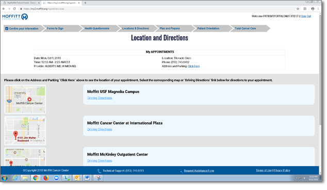Open Chrome user profile icon

pos(313,9)
